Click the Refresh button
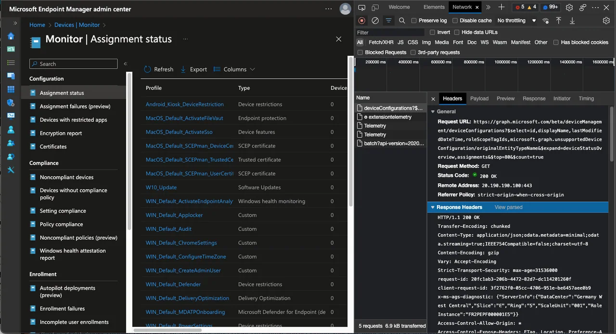This screenshot has height=334, width=616. 158,69
